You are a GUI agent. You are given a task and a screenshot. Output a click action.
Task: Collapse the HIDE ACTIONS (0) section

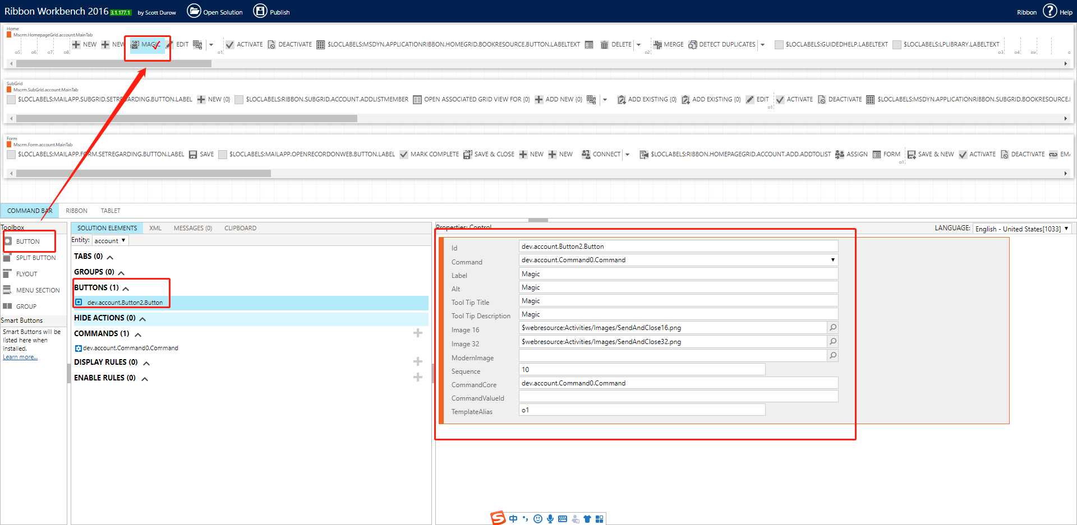[x=142, y=319]
